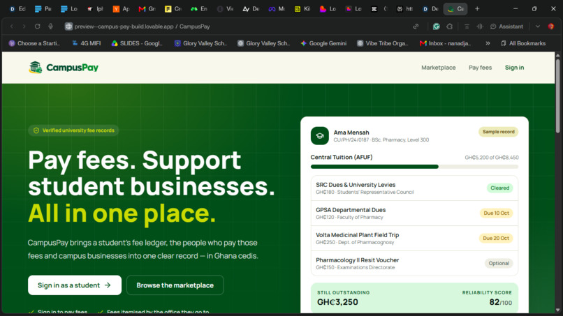Click the graduation cap icon beside Ama Mensah
The width and height of the screenshot is (563, 316).
tap(319, 136)
